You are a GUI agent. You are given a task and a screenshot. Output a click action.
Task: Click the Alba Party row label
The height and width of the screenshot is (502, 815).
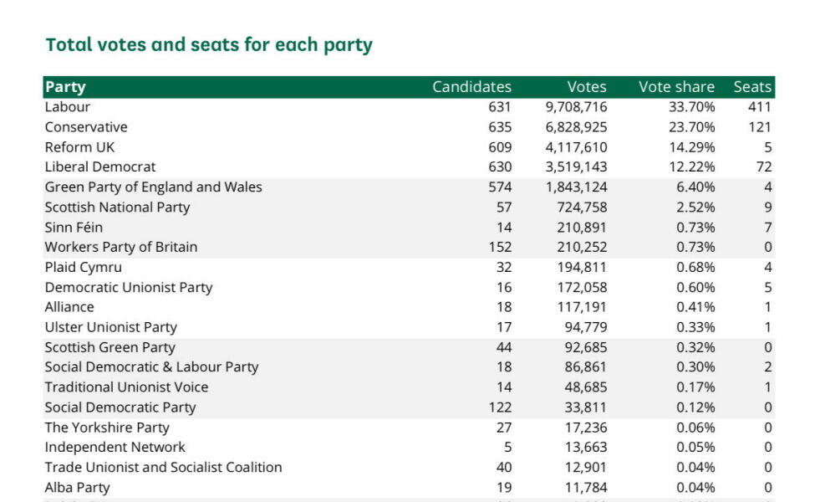click(x=77, y=488)
